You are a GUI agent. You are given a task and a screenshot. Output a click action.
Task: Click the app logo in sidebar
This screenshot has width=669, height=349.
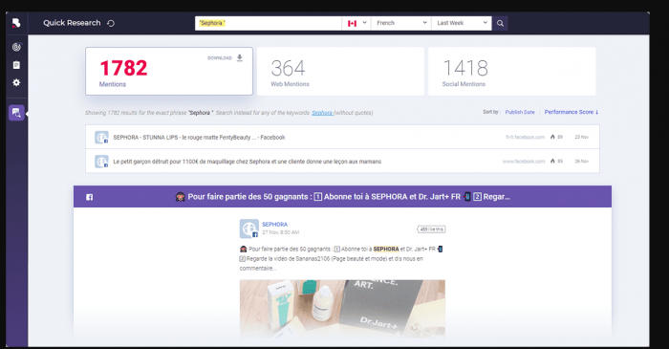(16, 23)
